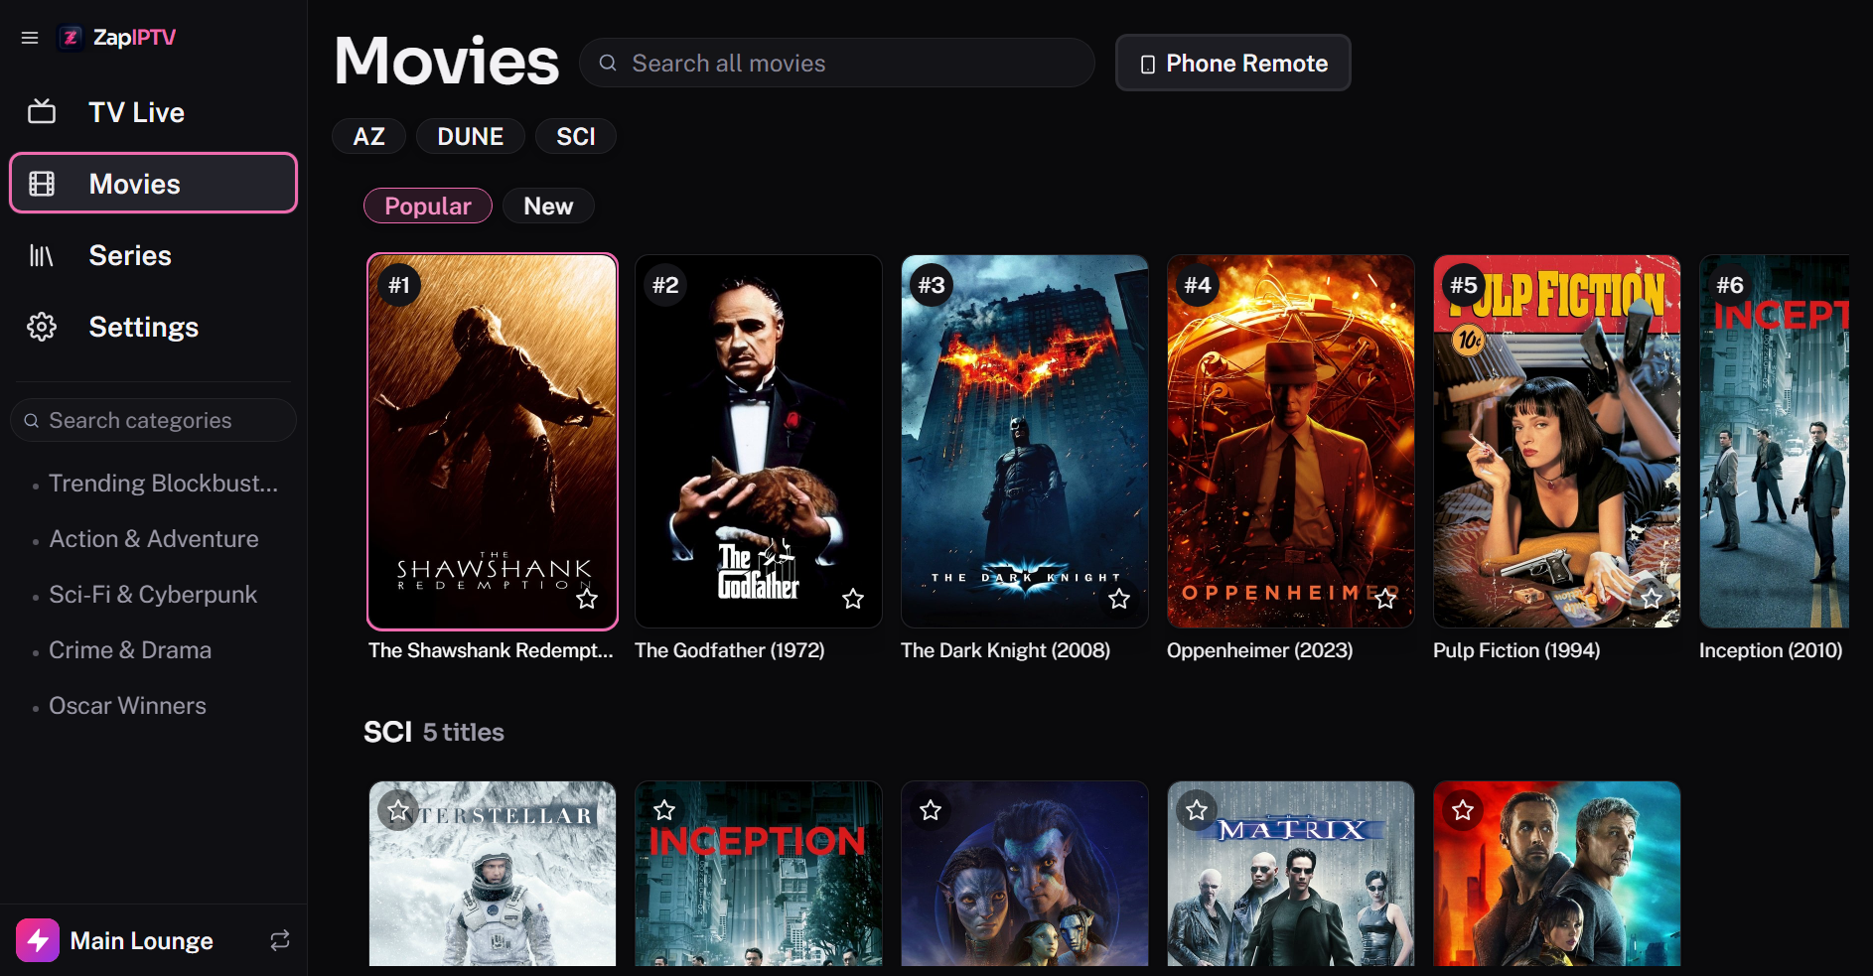Click the Main Lounge profile name

coord(142,940)
